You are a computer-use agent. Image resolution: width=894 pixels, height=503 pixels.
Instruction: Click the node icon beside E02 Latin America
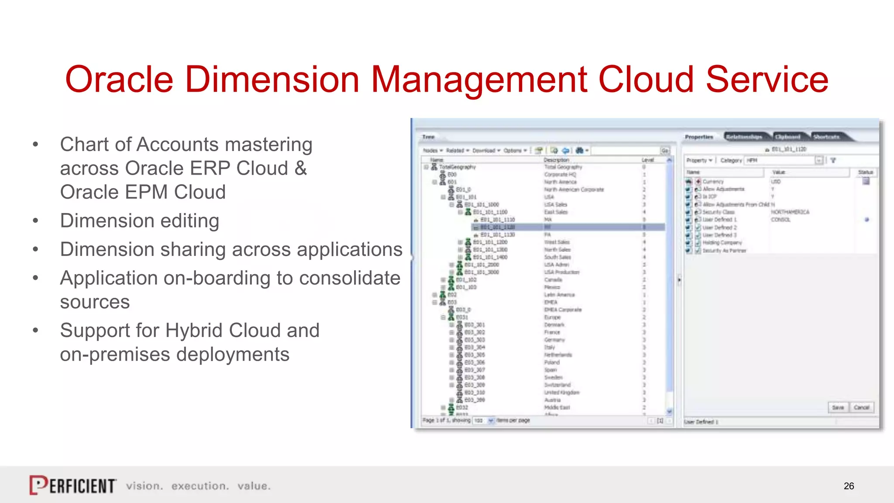443,295
